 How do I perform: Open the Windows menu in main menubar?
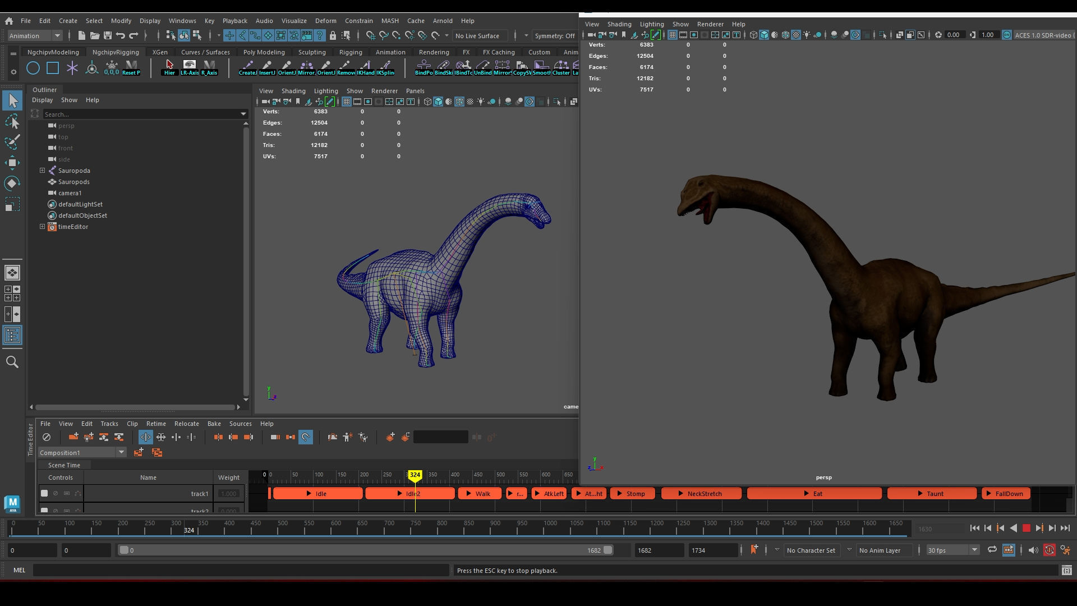(x=182, y=21)
